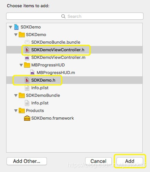150x172 pixels.
Task: Select the SDKDemoBundle folder label
Action: tap(43, 95)
